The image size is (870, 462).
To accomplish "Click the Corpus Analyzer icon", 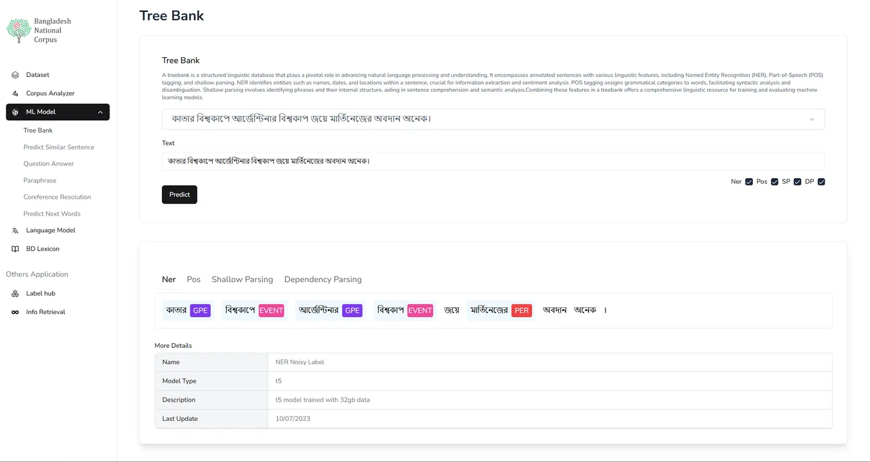I will click(x=15, y=94).
